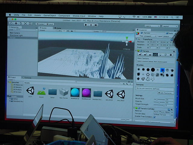Open Project Create button
Screen dimensions: 193x145
(x=11, y=80)
